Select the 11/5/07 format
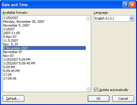Viewport: 137px width, 105px height. coord(44,29)
